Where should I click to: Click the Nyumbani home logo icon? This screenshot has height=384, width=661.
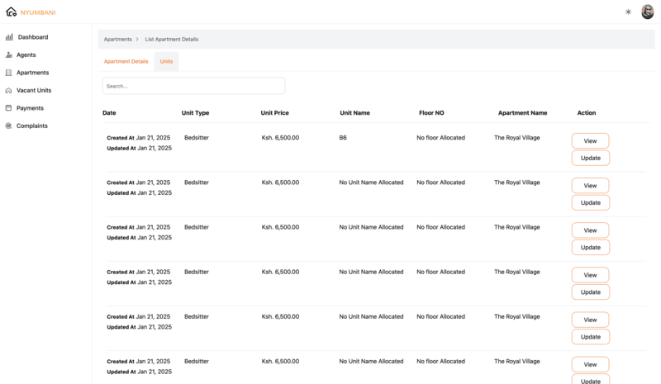[11, 12]
